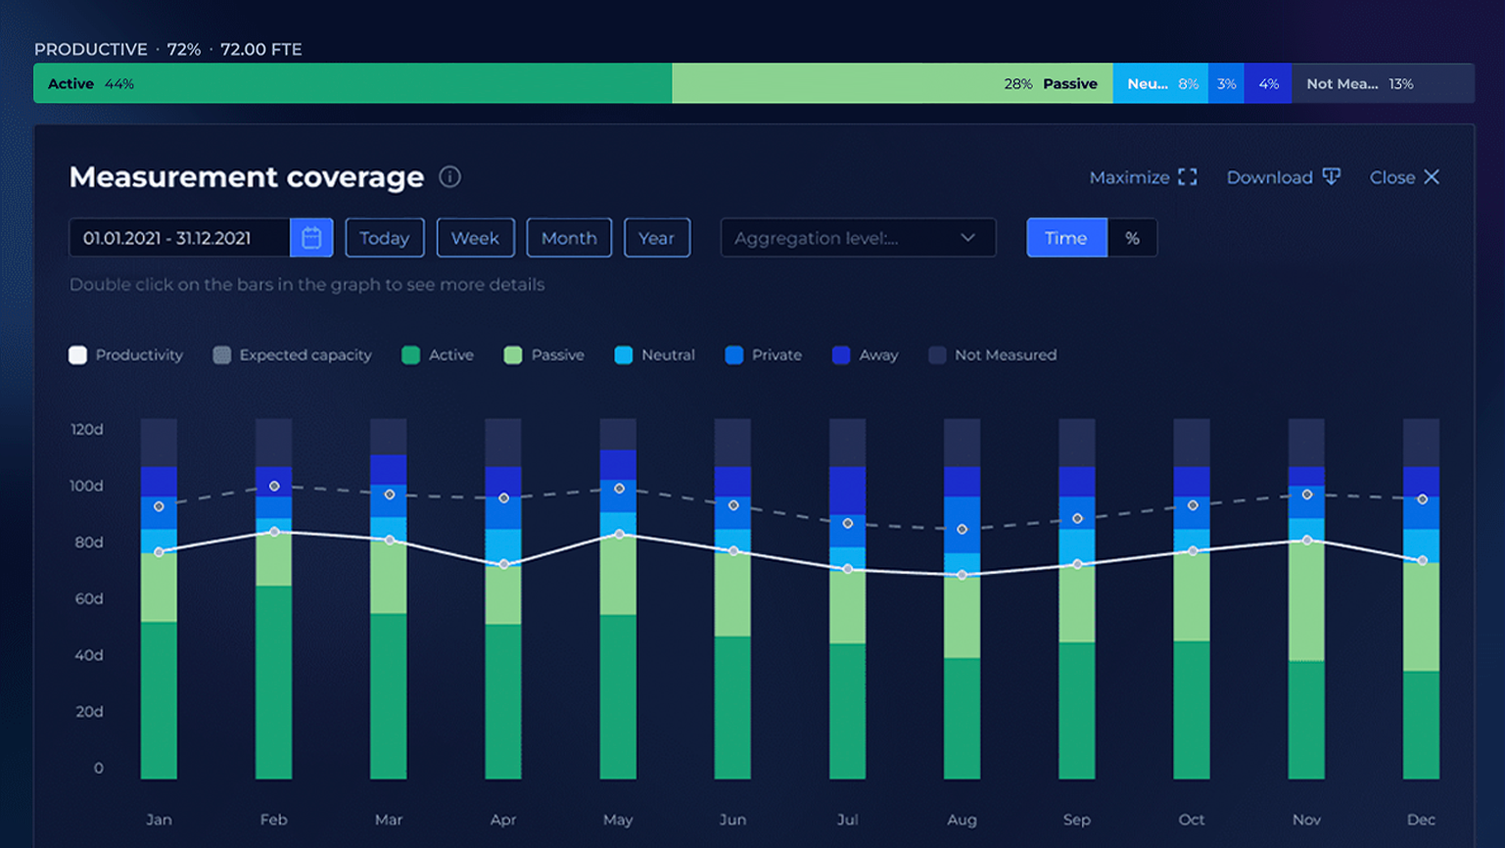The image size is (1505, 848).
Task: Expand the Aggregation level dropdown
Action: 858,238
